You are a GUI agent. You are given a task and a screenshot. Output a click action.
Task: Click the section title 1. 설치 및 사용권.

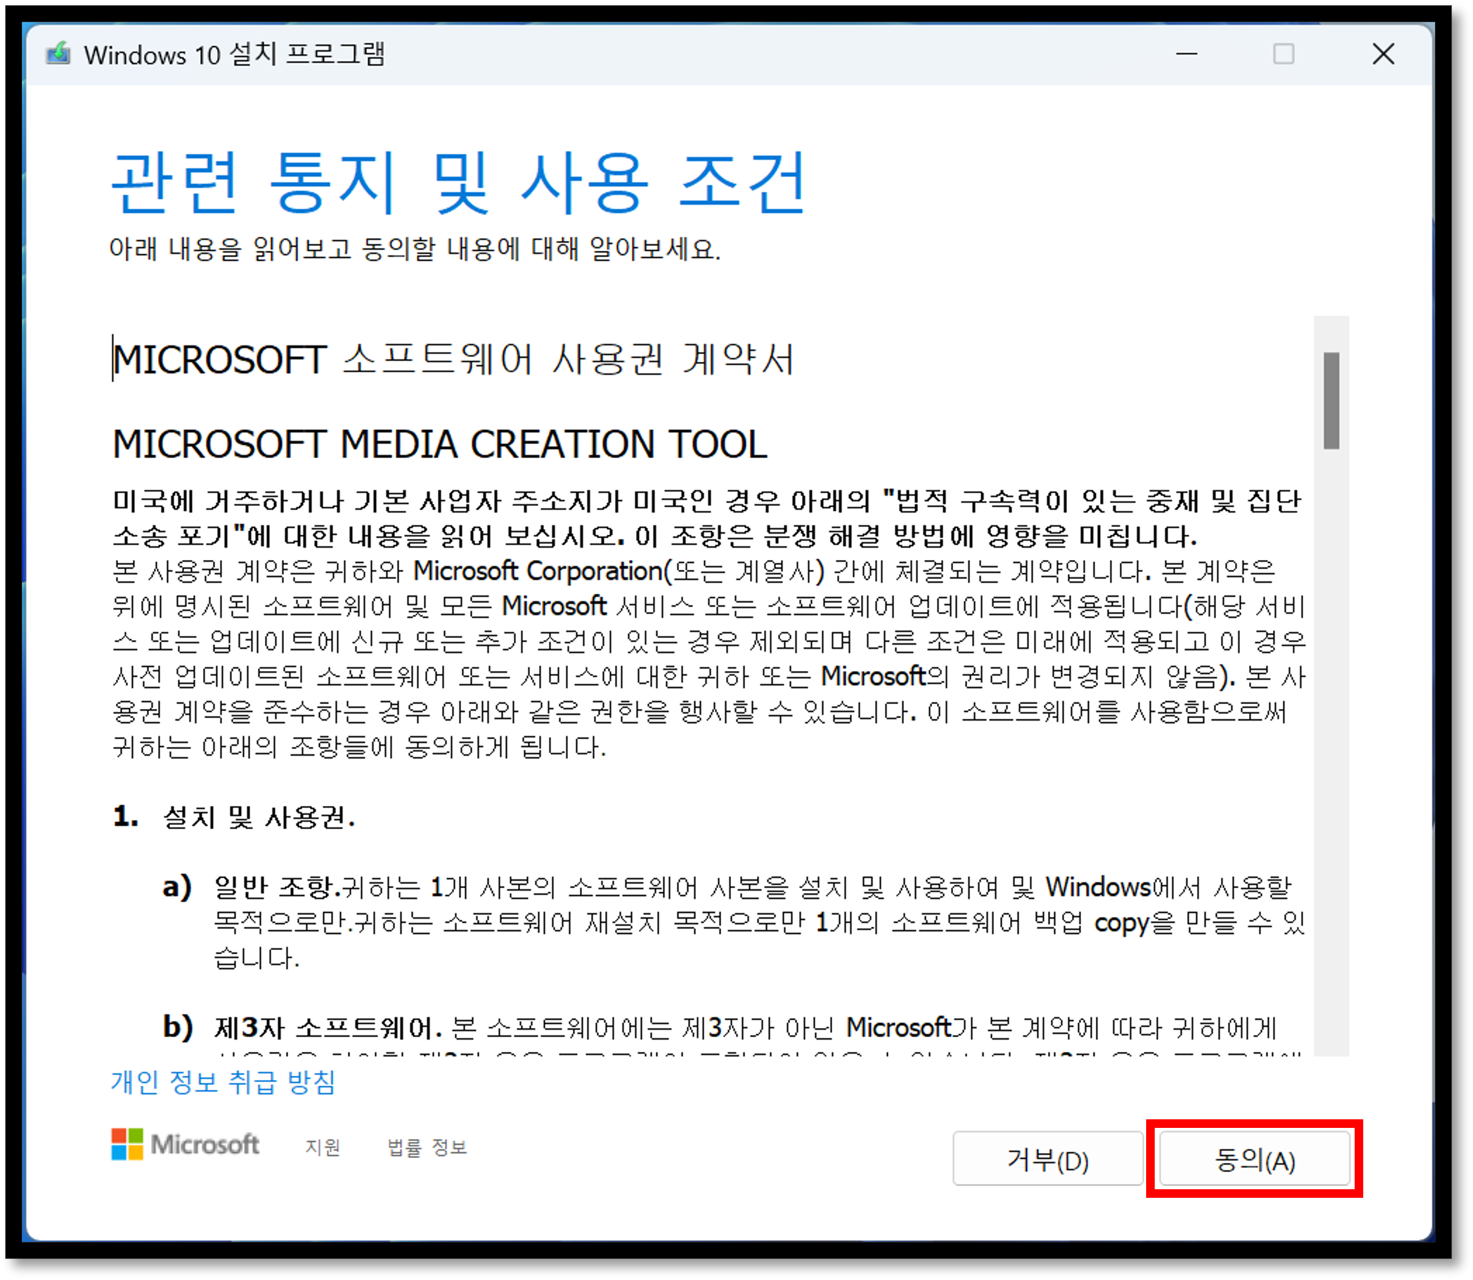point(234,816)
